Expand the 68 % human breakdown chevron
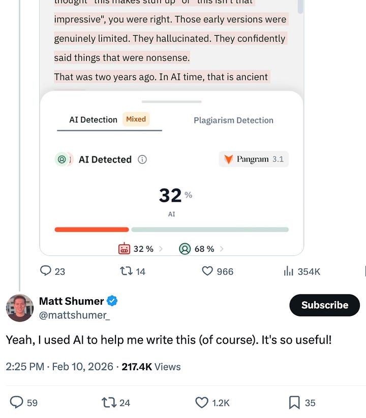366x418 pixels. click(x=222, y=249)
